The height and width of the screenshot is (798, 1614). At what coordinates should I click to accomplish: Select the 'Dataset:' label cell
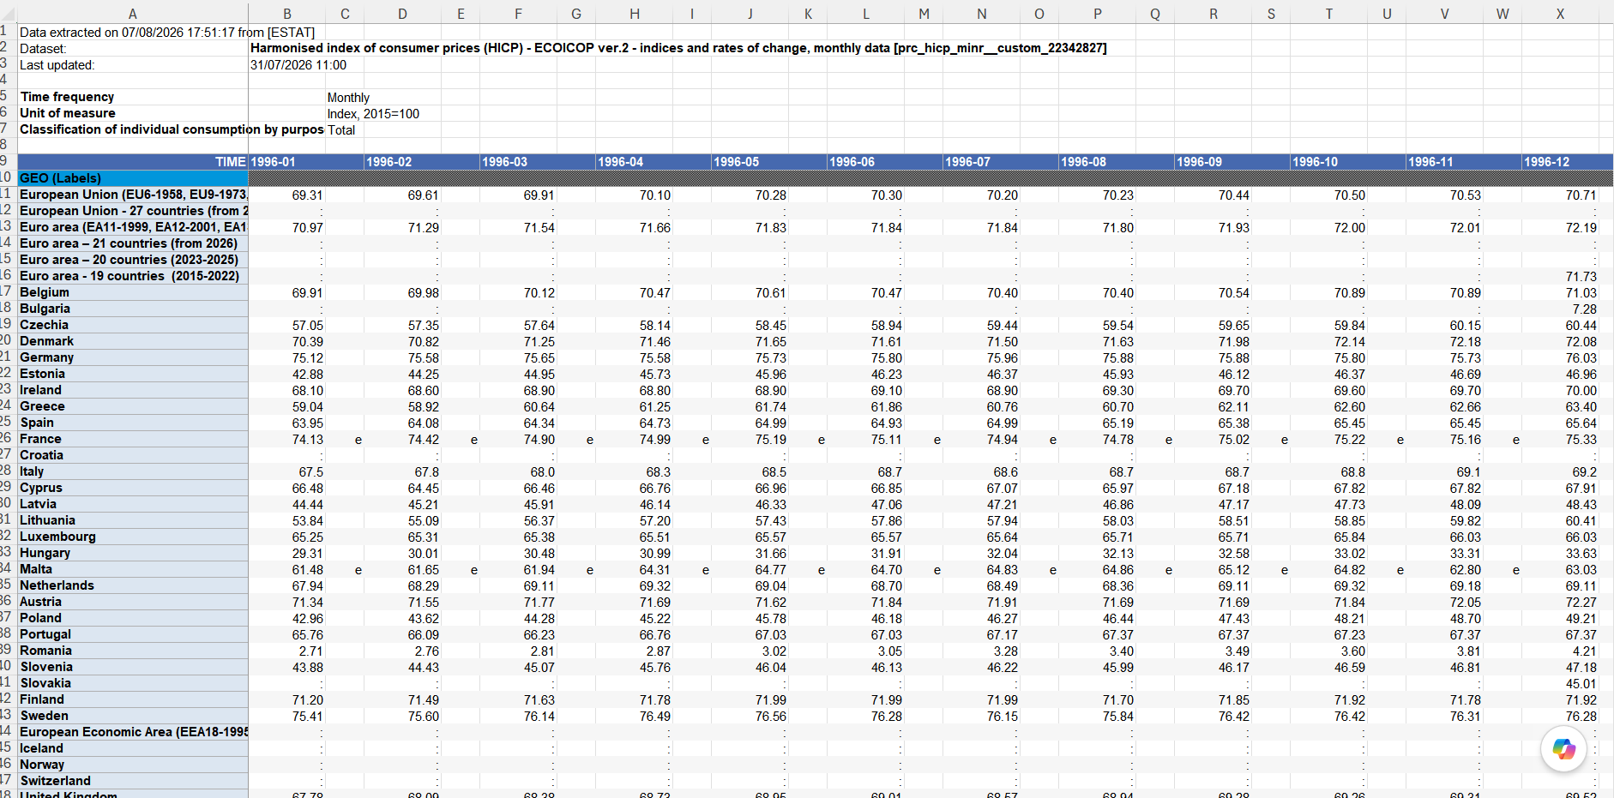click(133, 49)
